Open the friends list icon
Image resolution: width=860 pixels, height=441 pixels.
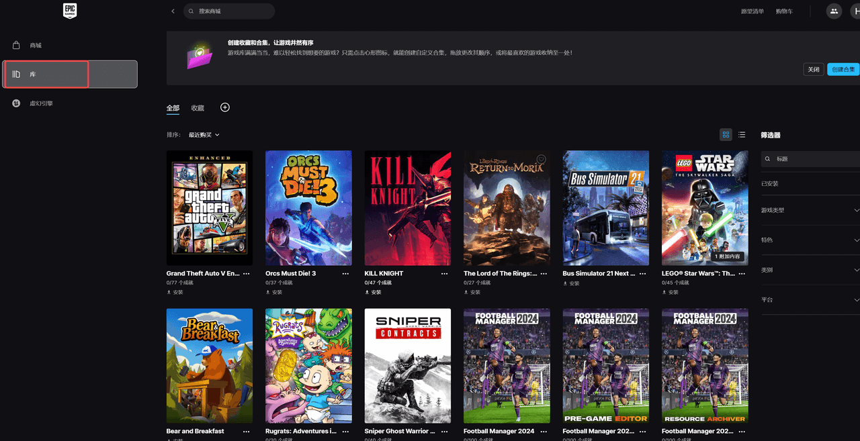pos(834,11)
